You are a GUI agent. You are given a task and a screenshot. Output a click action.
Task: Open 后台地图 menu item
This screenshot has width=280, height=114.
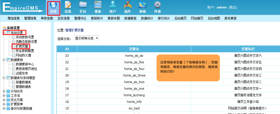[x=214, y=18]
